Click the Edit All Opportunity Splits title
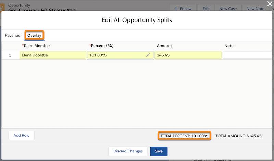This screenshot has width=274, height=161. click(137, 20)
